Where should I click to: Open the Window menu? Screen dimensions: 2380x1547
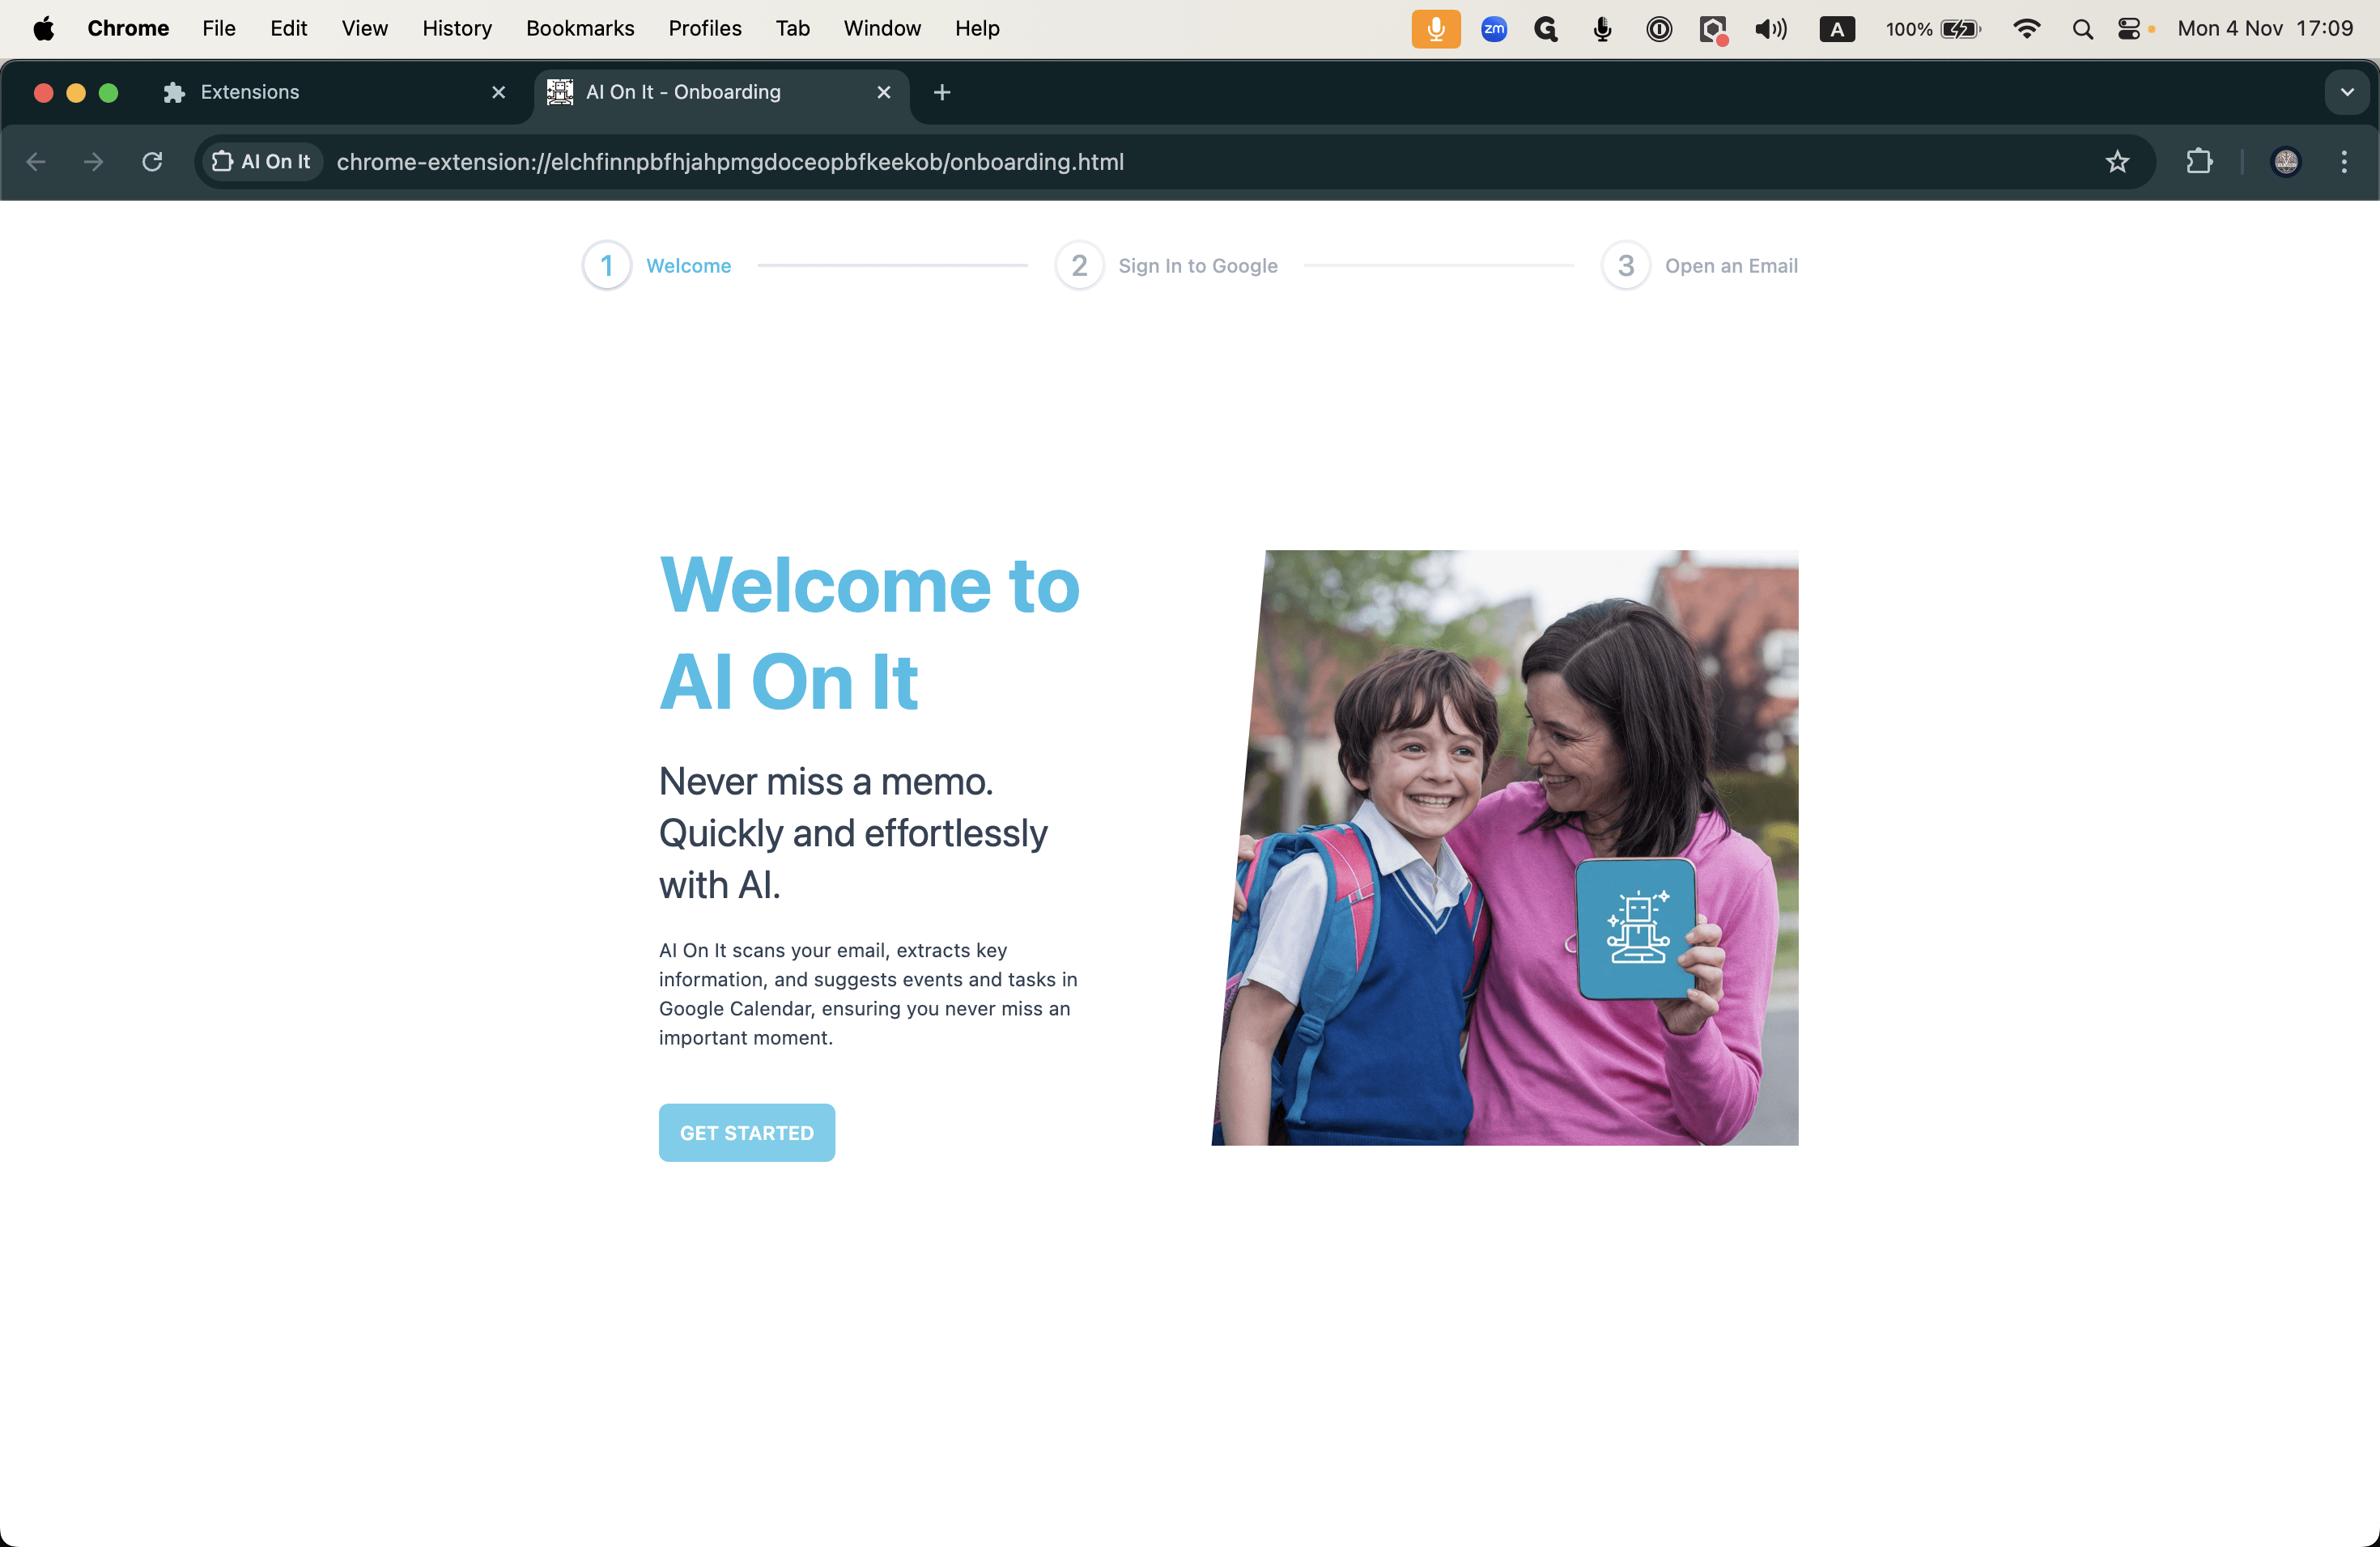click(x=882, y=28)
